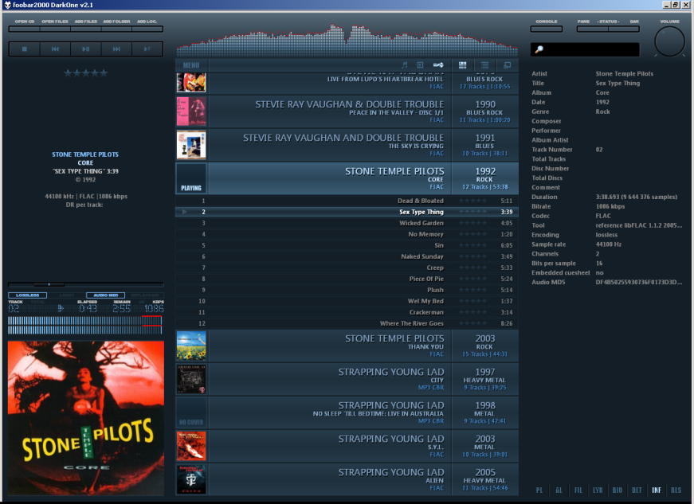Click the cursor-follows-playback arrow icon
The height and width of the screenshot is (504, 694).
pyautogui.click(x=420, y=65)
